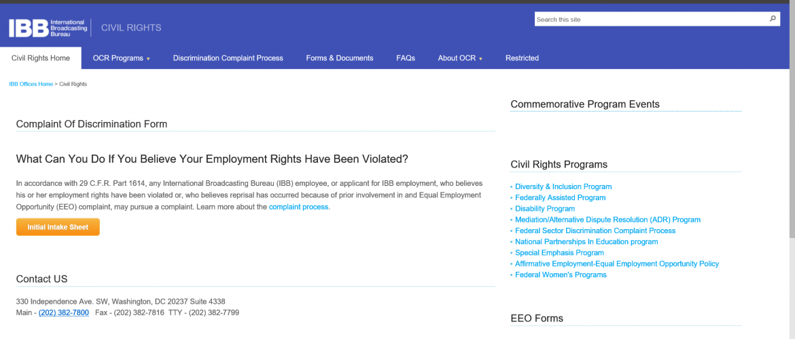Call the main number (202) 382-7800
The image size is (795, 339).
tap(64, 313)
